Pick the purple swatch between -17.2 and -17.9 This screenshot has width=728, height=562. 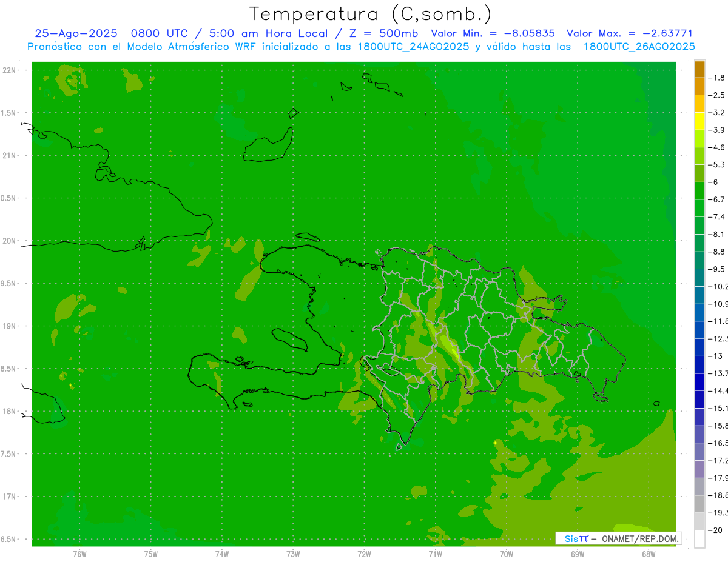point(699,469)
